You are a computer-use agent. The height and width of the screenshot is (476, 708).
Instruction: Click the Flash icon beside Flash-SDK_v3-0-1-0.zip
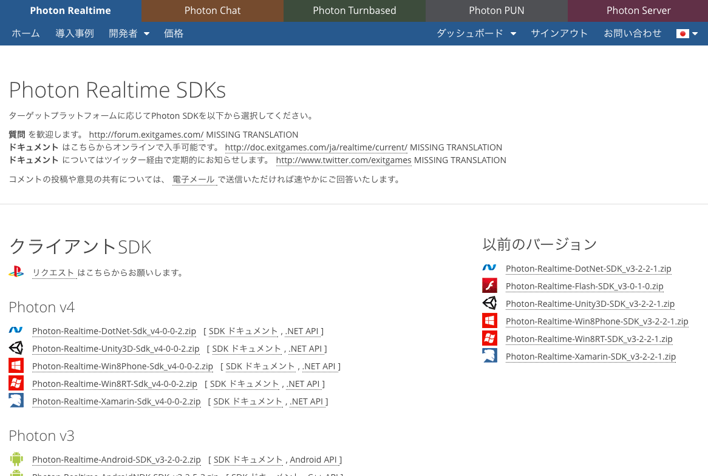coord(489,286)
